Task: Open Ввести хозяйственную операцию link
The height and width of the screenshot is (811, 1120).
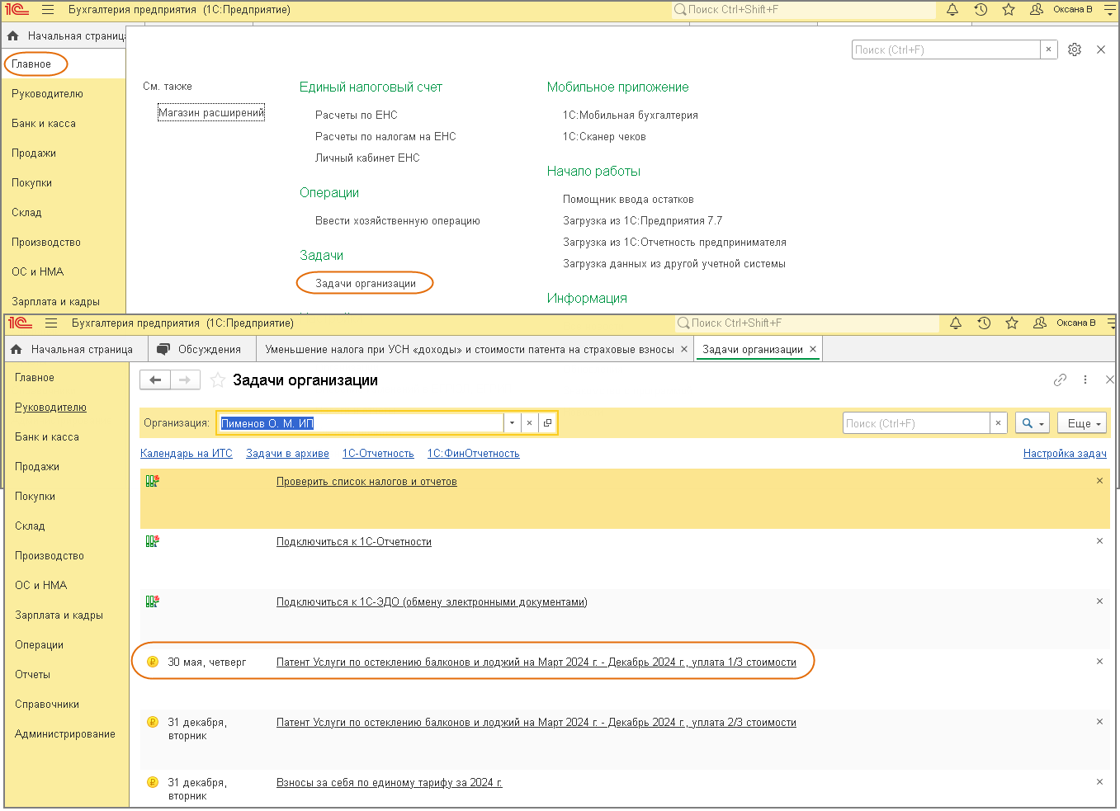Action: tap(398, 220)
